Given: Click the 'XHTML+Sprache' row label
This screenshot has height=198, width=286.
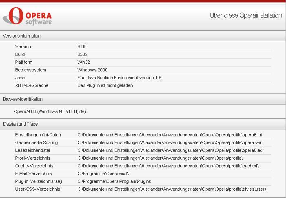Looking at the screenshot, I should (x=32, y=85).
